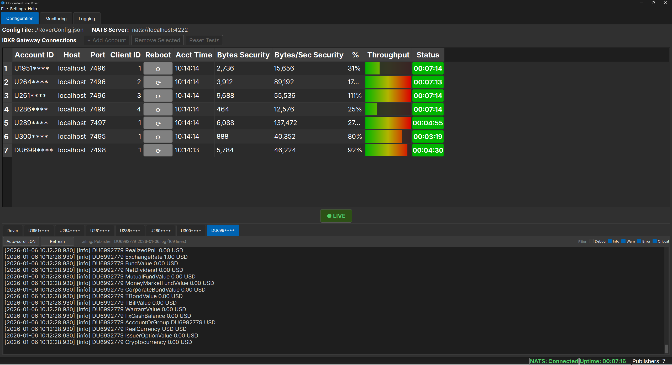This screenshot has width=672, height=365.
Task: Click the Reset Tests button
Action: [x=204, y=40]
